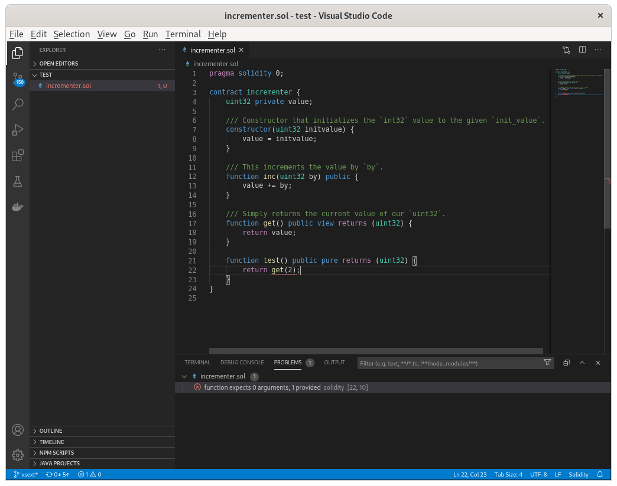Switch to the Output panel tab
The height and width of the screenshot is (486, 617).
(x=335, y=363)
